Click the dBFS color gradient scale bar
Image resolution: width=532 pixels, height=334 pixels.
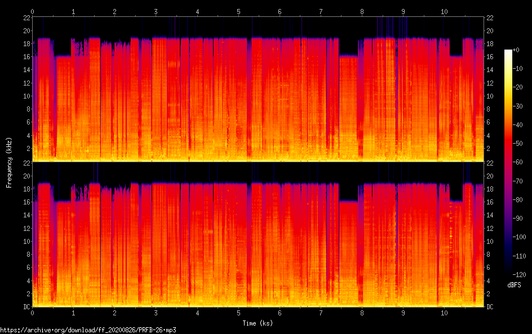508,162
